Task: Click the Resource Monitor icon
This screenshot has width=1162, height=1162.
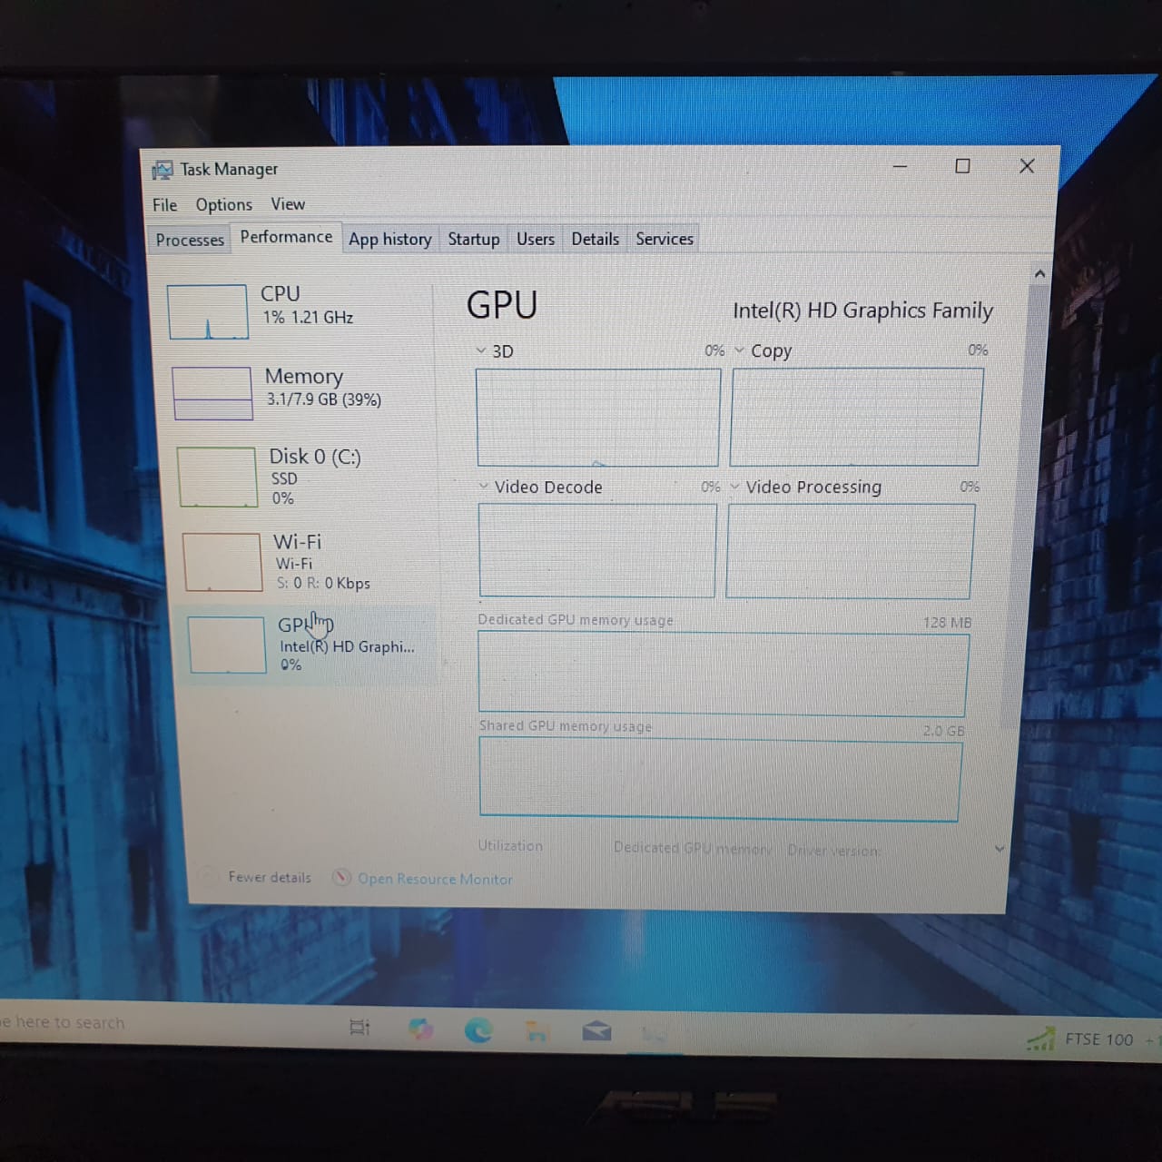Action: 341,878
